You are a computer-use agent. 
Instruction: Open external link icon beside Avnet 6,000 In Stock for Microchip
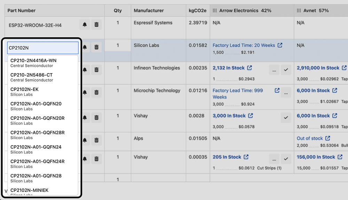tap(335, 91)
